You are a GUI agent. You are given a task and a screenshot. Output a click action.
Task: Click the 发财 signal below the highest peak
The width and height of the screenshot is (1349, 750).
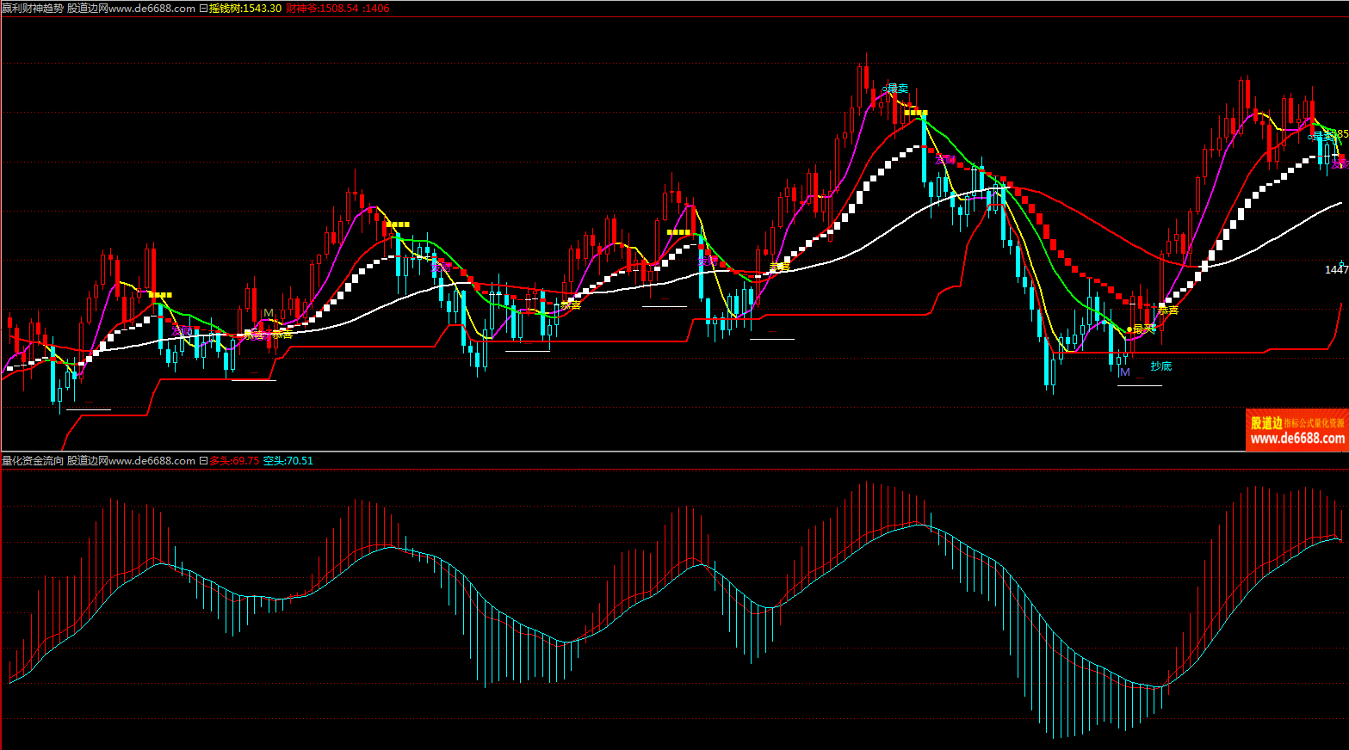(945, 159)
